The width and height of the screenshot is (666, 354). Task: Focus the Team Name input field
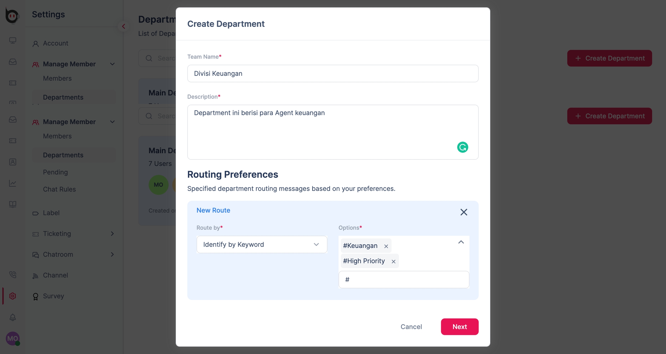333,73
